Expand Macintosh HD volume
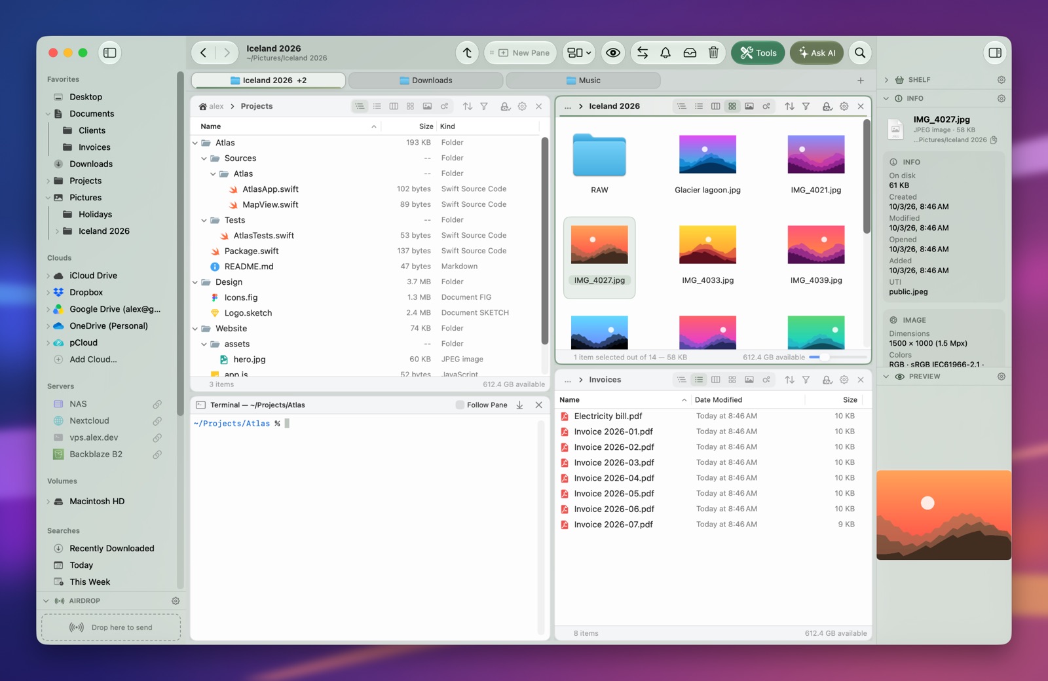This screenshot has height=681, width=1048. (x=48, y=502)
